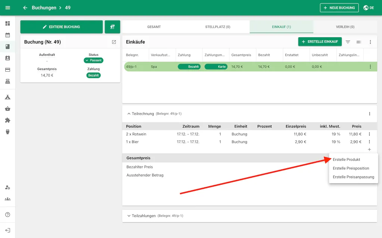Open Einkäufe header three-dot menu

pos(370,42)
